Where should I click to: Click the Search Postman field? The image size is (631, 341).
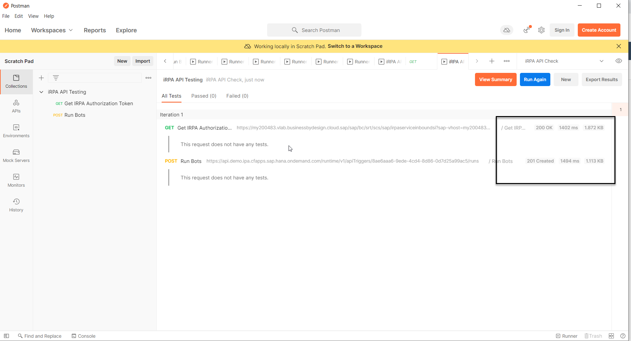[x=314, y=30]
